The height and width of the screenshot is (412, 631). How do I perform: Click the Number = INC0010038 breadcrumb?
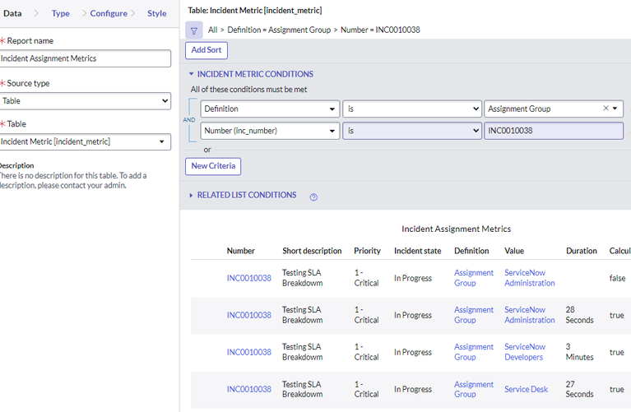click(x=380, y=30)
